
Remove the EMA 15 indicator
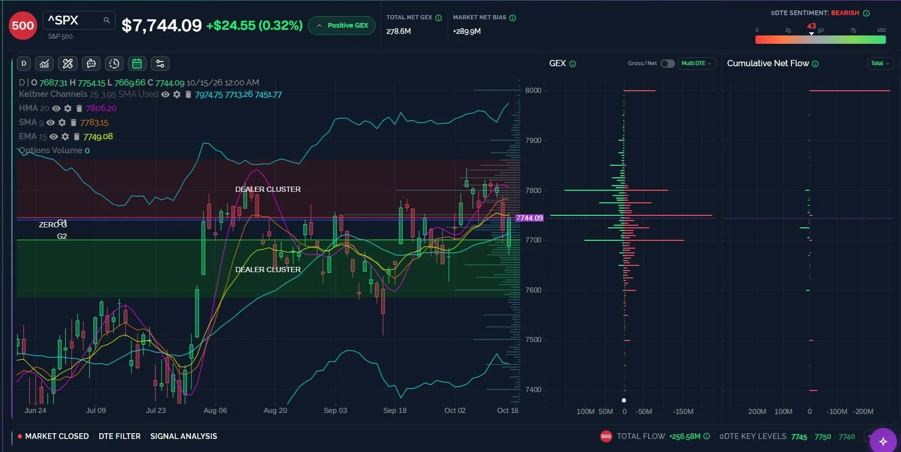pos(77,137)
